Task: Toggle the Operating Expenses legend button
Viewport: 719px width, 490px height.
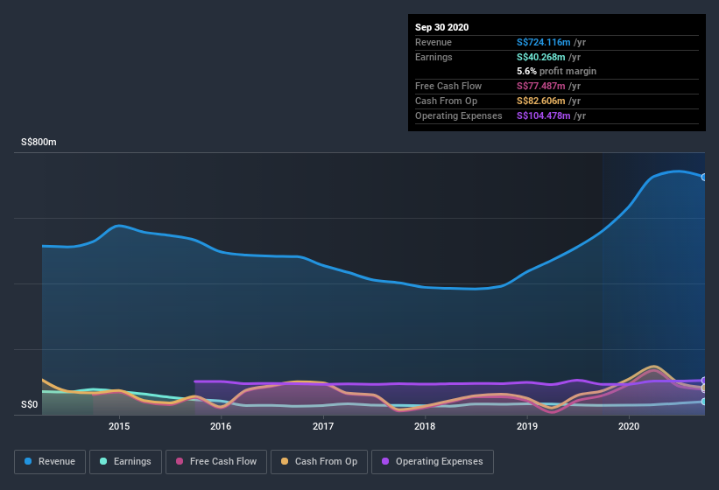Action: pyautogui.click(x=433, y=462)
